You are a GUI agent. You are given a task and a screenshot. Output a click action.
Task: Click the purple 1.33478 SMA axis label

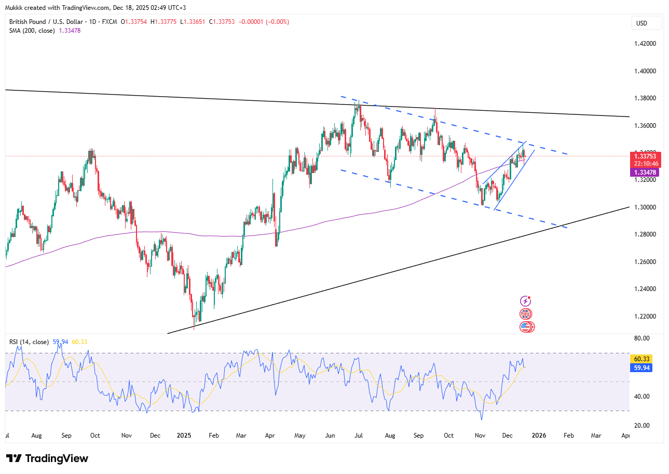645,172
